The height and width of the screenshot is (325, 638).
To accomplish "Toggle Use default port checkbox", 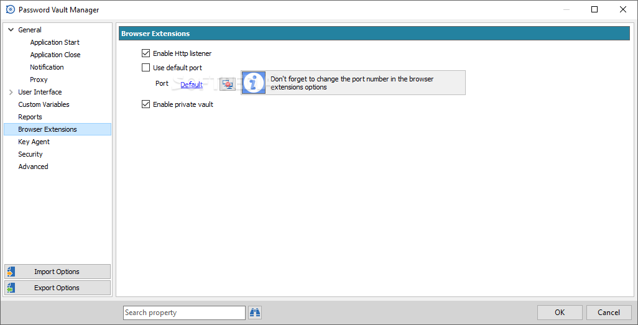I will [146, 68].
